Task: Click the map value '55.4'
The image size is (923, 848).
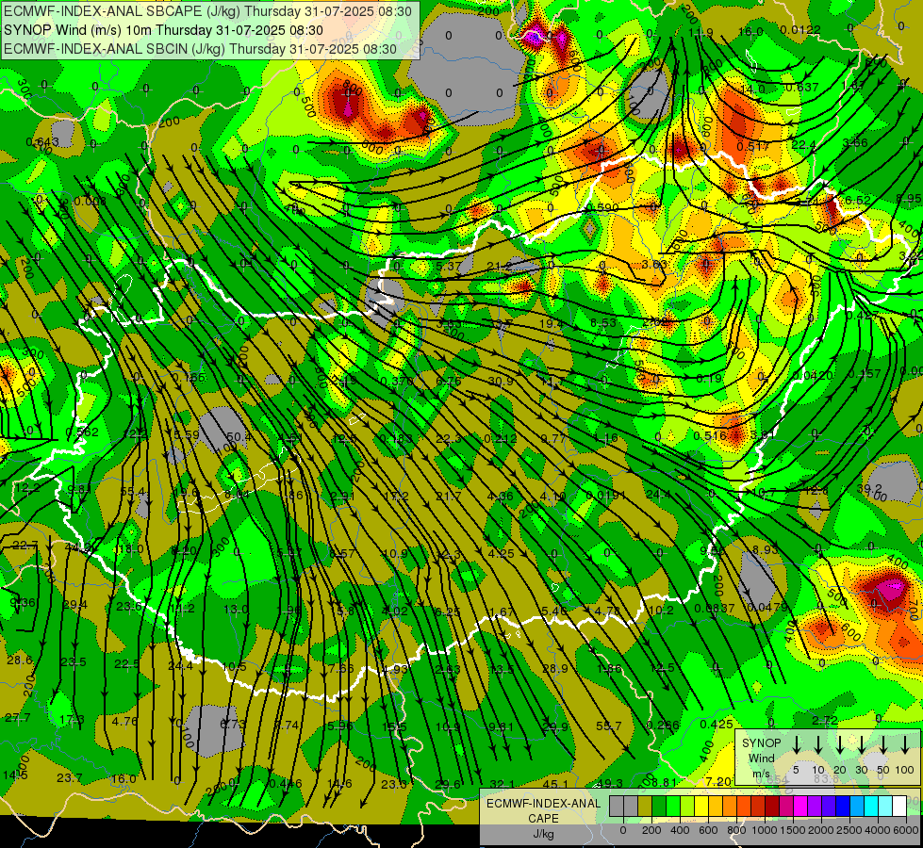Action: pyautogui.click(x=132, y=492)
